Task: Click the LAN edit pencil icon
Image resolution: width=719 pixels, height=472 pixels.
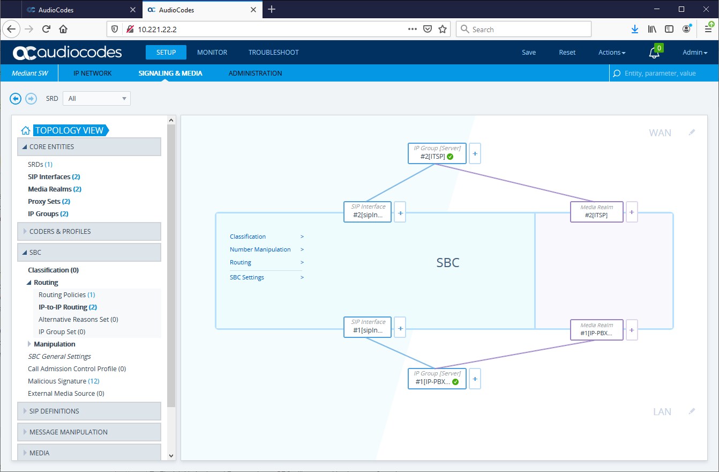Action: coord(692,411)
